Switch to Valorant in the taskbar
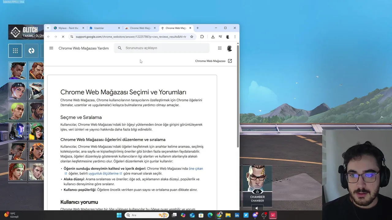The image size is (392, 220). coord(273,215)
